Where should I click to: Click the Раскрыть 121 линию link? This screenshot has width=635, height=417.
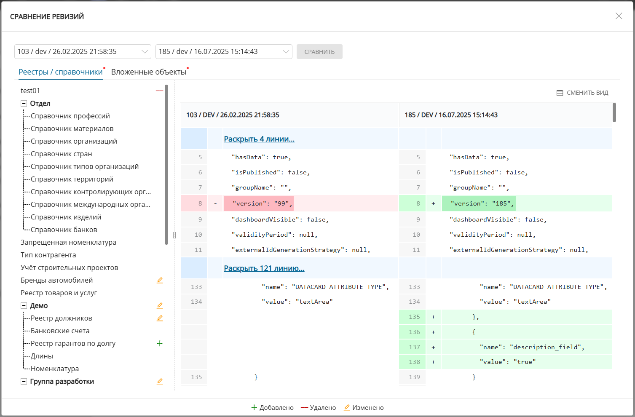pos(264,268)
